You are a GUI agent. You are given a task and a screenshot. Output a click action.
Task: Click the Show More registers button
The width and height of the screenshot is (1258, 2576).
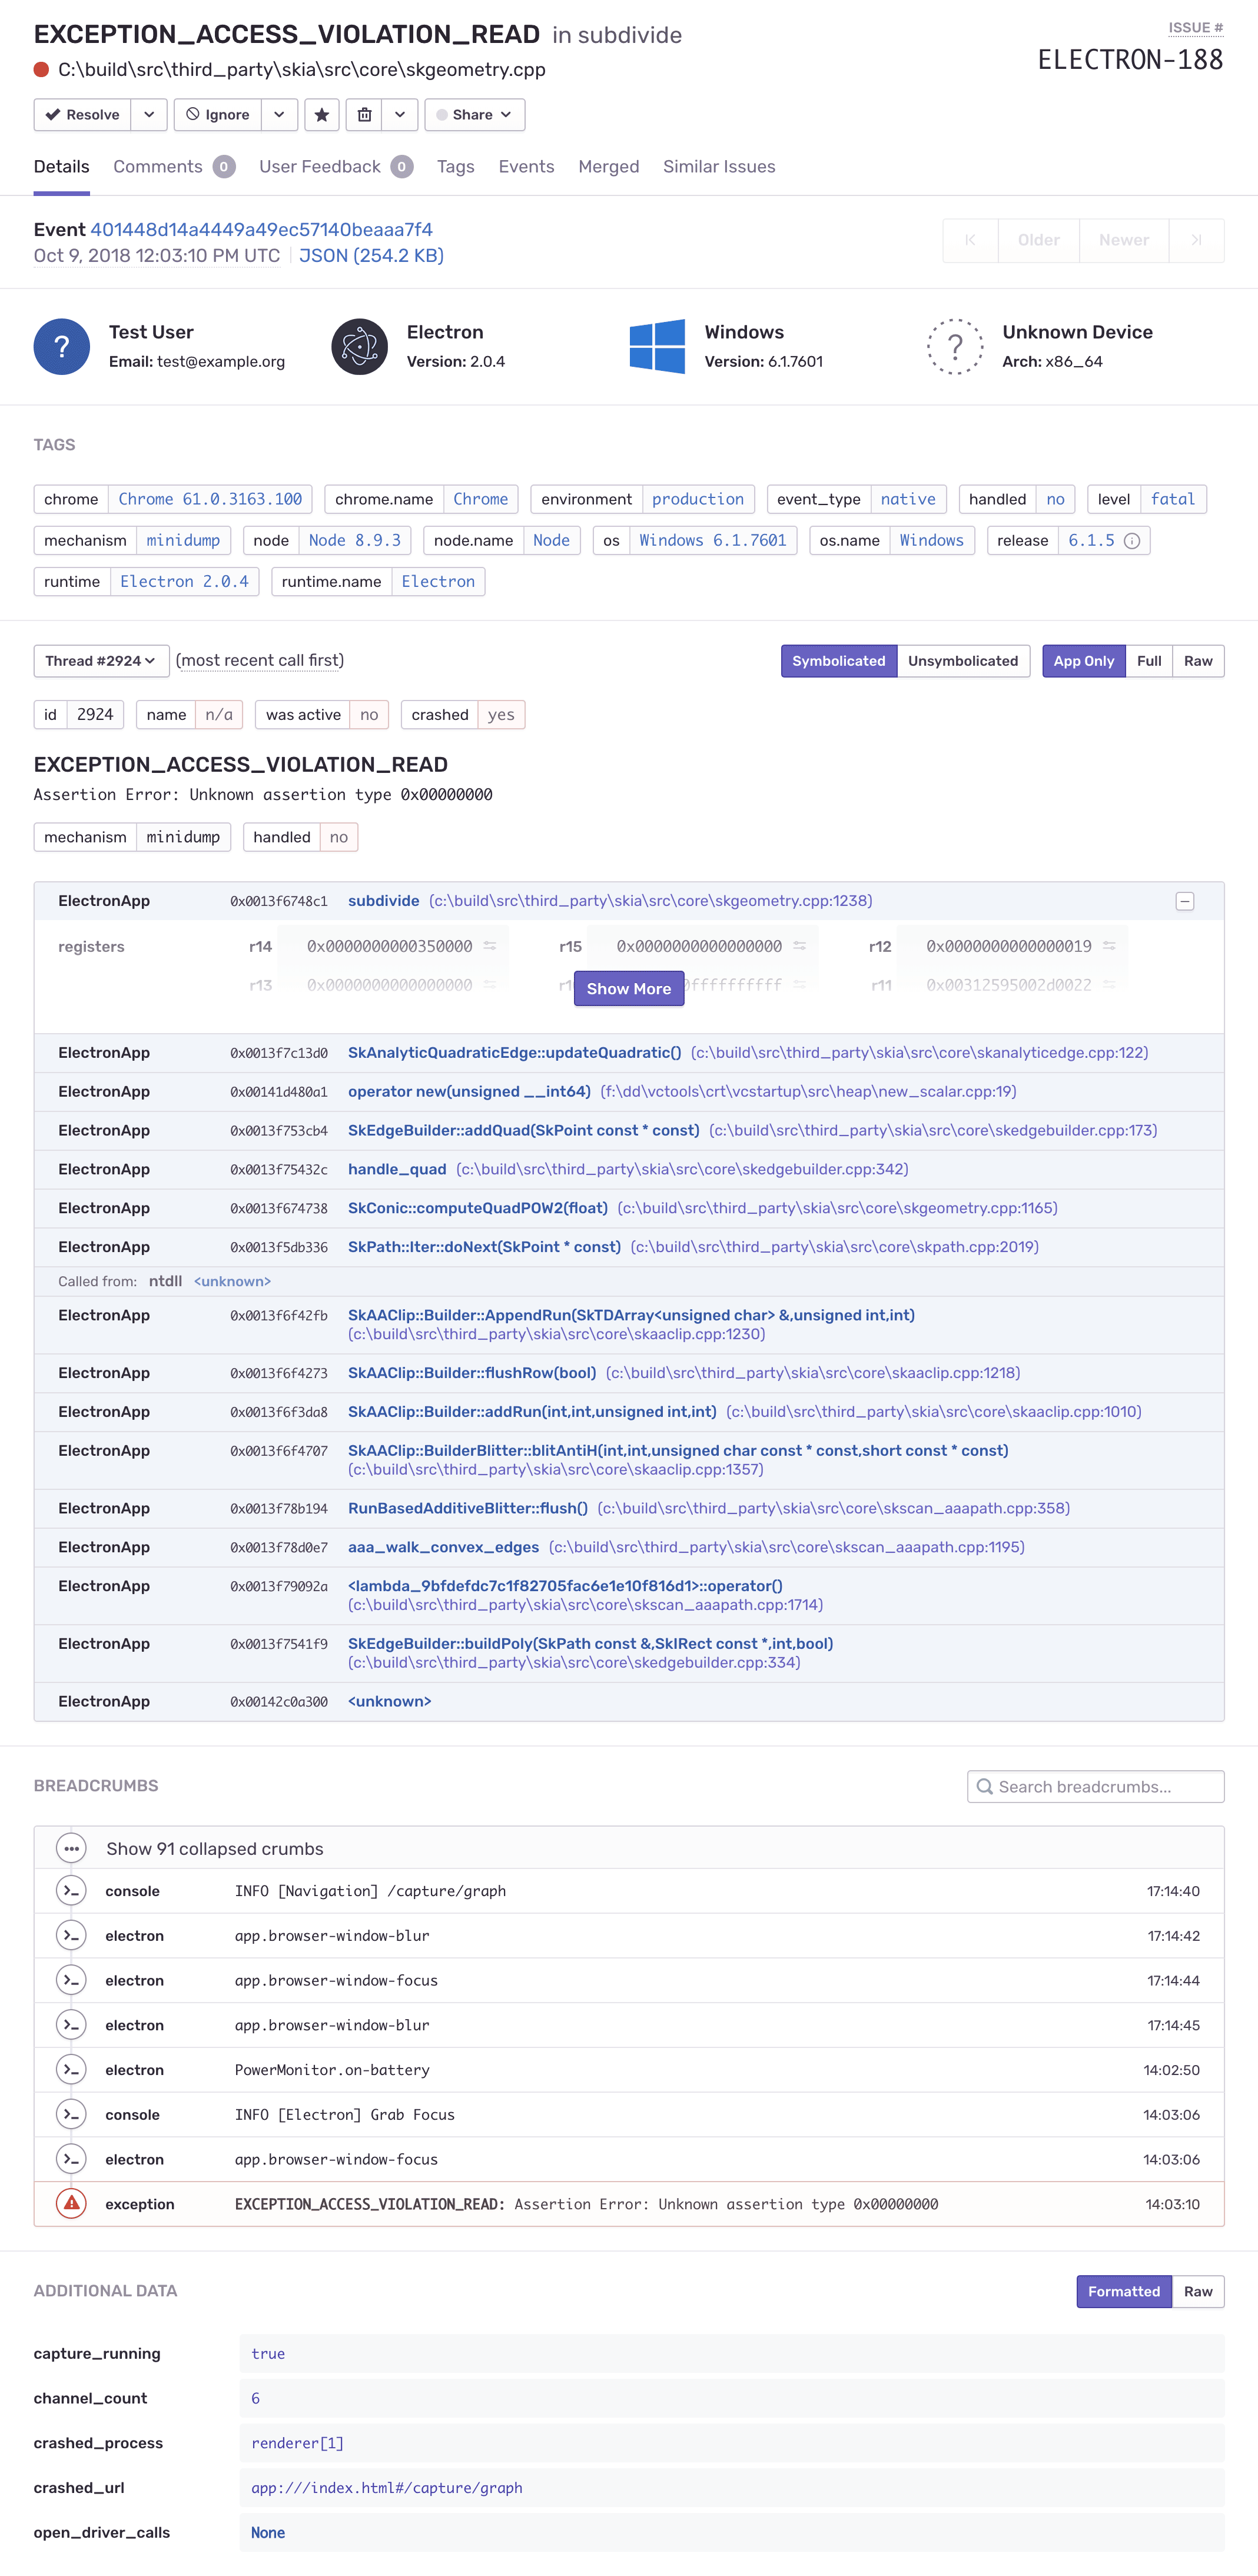click(x=629, y=989)
